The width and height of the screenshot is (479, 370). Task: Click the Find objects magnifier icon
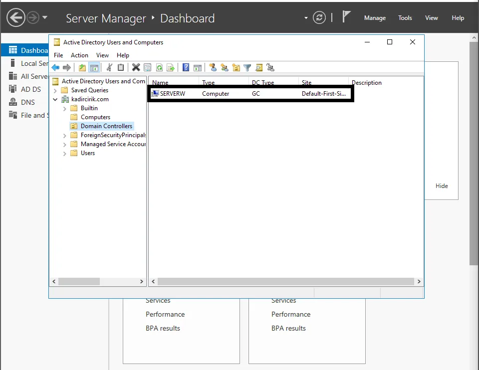(x=259, y=68)
